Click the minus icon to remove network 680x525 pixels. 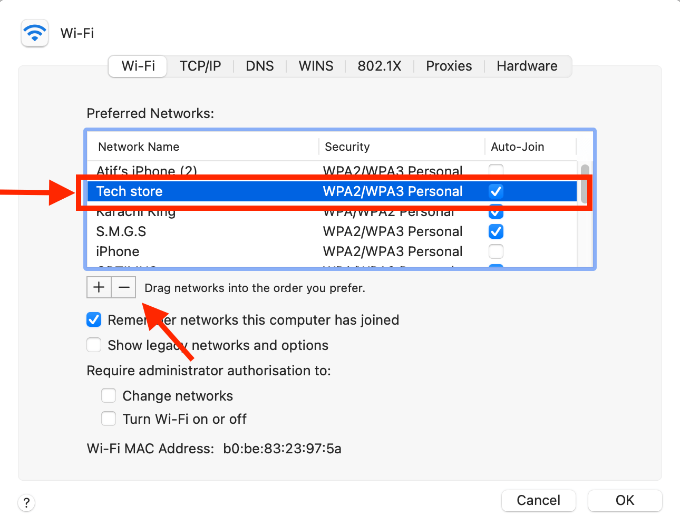124,287
